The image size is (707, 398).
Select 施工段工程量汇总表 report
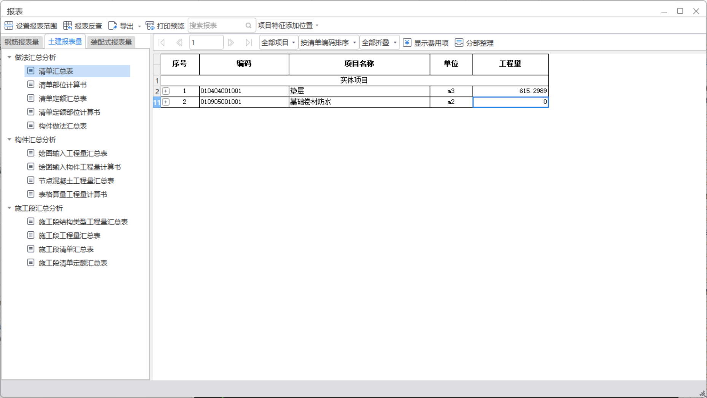click(x=69, y=236)
